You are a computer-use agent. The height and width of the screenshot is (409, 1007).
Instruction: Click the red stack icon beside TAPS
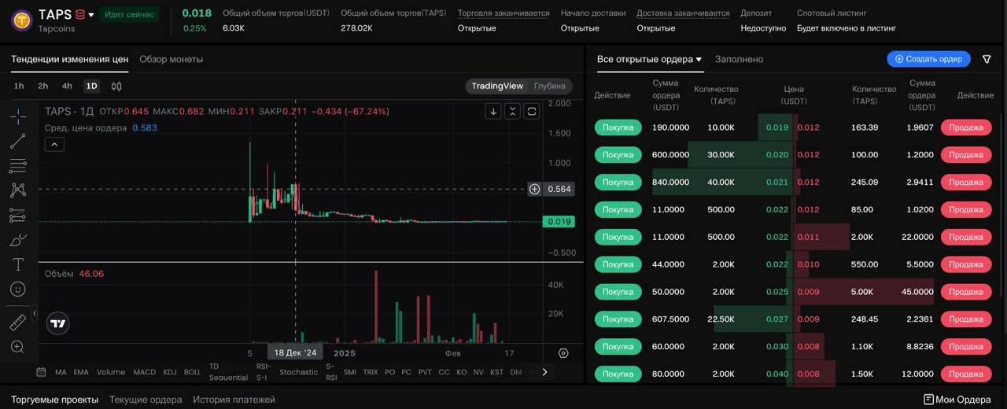point(79,14)
